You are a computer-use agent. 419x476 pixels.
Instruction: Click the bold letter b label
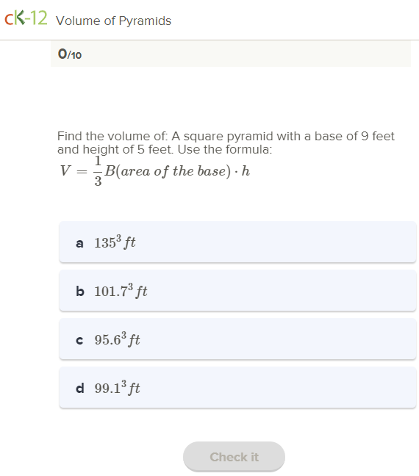point(80,291)
